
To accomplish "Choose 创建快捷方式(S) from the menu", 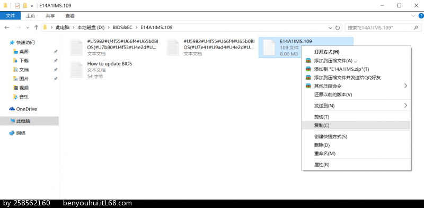I will 356,137.
